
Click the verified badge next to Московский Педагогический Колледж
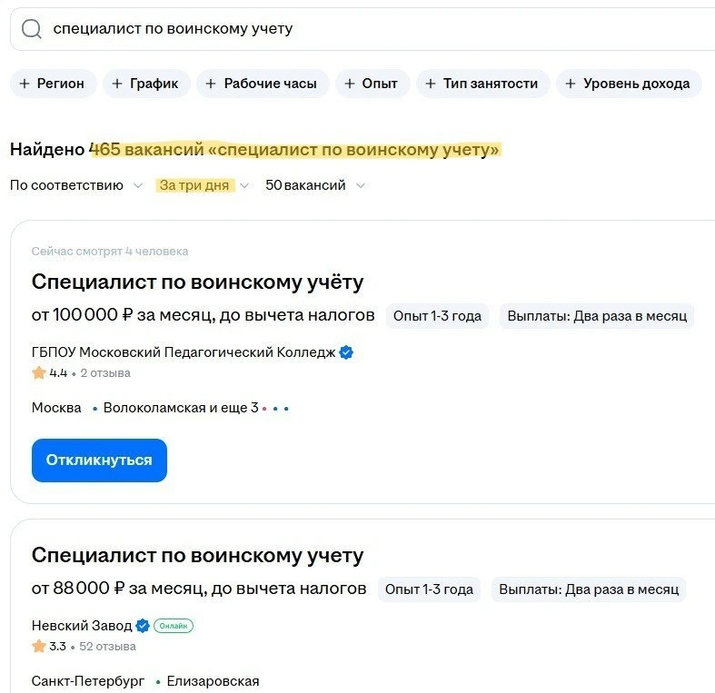pos(346,352)
